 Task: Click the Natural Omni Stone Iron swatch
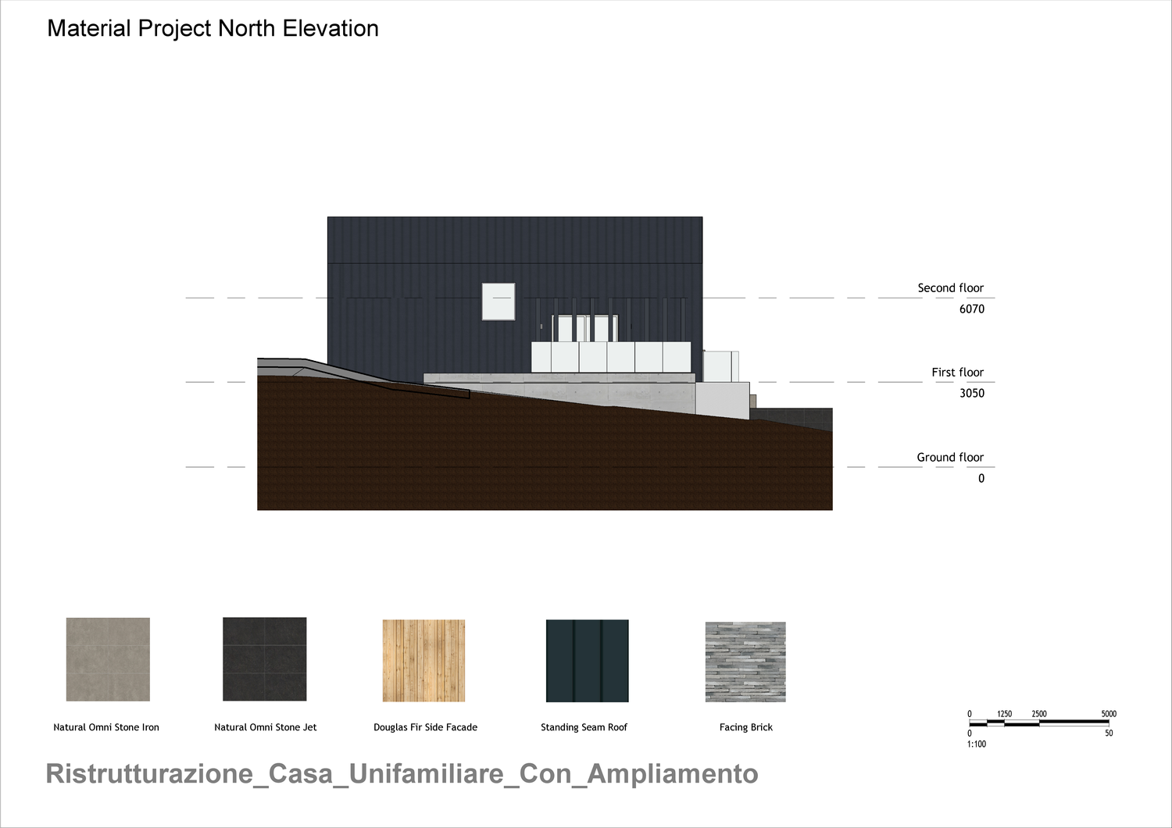108,659
